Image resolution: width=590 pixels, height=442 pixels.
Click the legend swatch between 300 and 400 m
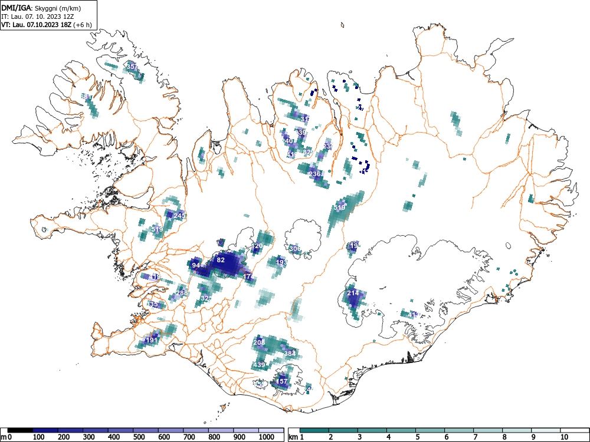(96, 430)
